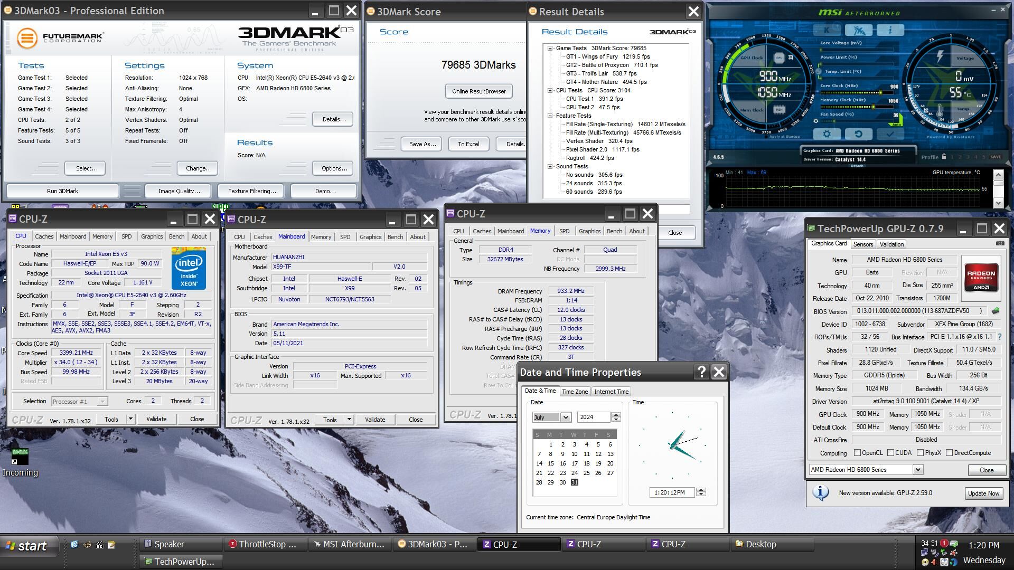This screenshot has height=570, width=1014.
Task: Click Online ResultBrowser button
Action: click(x=478, y=91)
